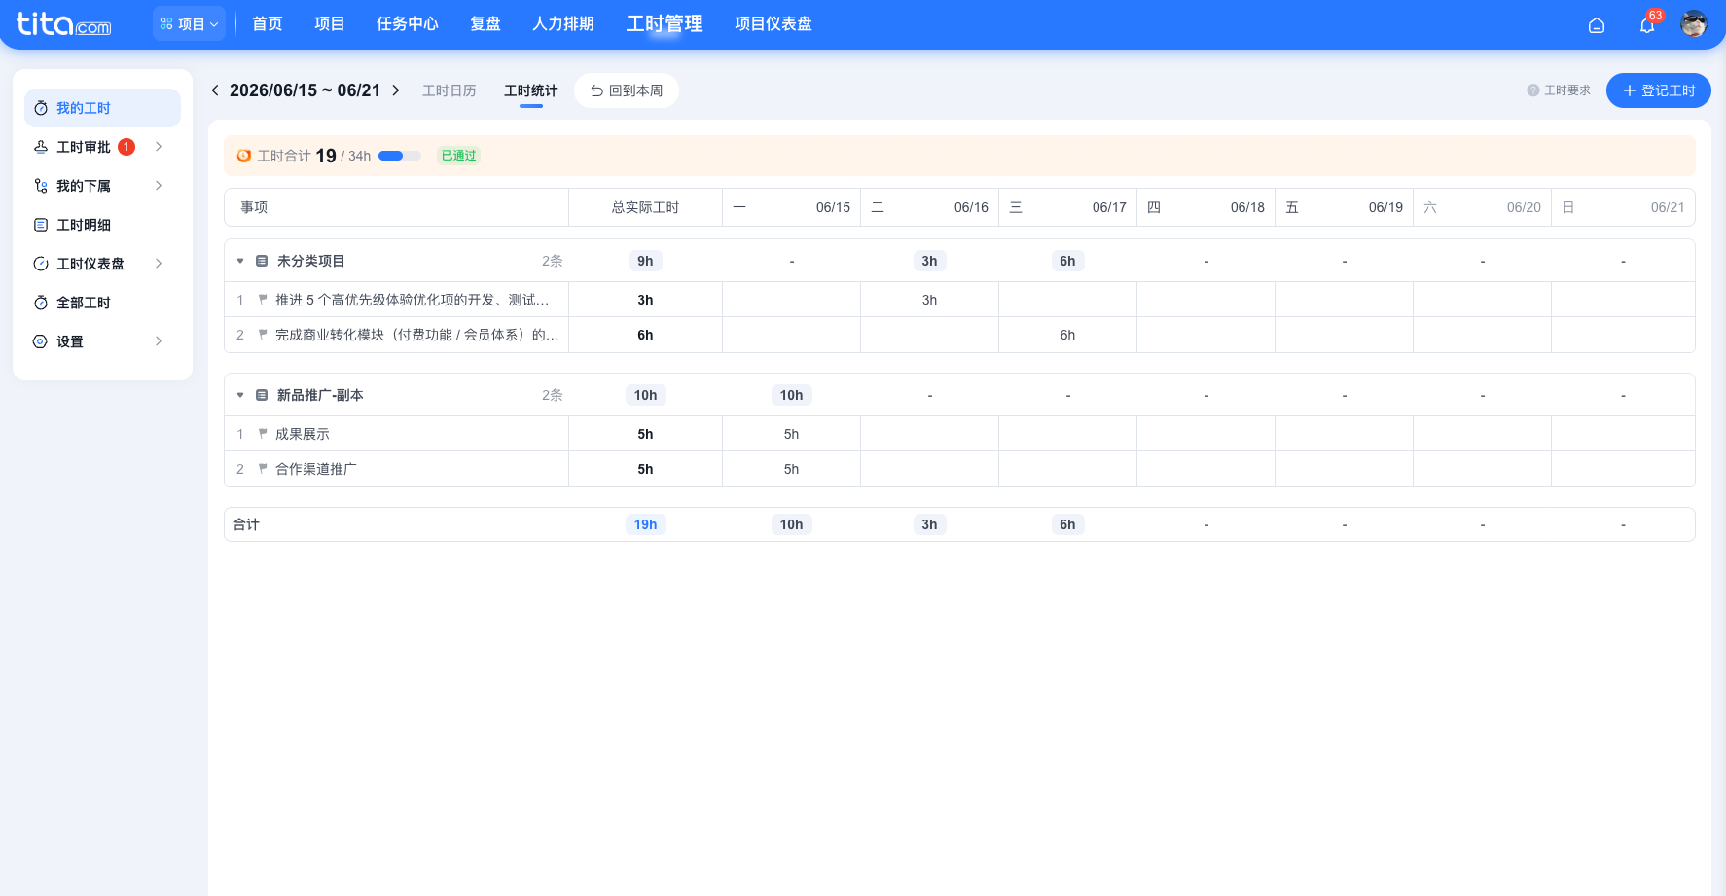Click the tita.com logo
The width and height of the screenshot is (1726, 896).
click(64, 23)
